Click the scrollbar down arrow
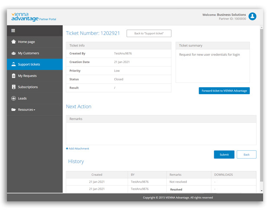 (261, 191)
